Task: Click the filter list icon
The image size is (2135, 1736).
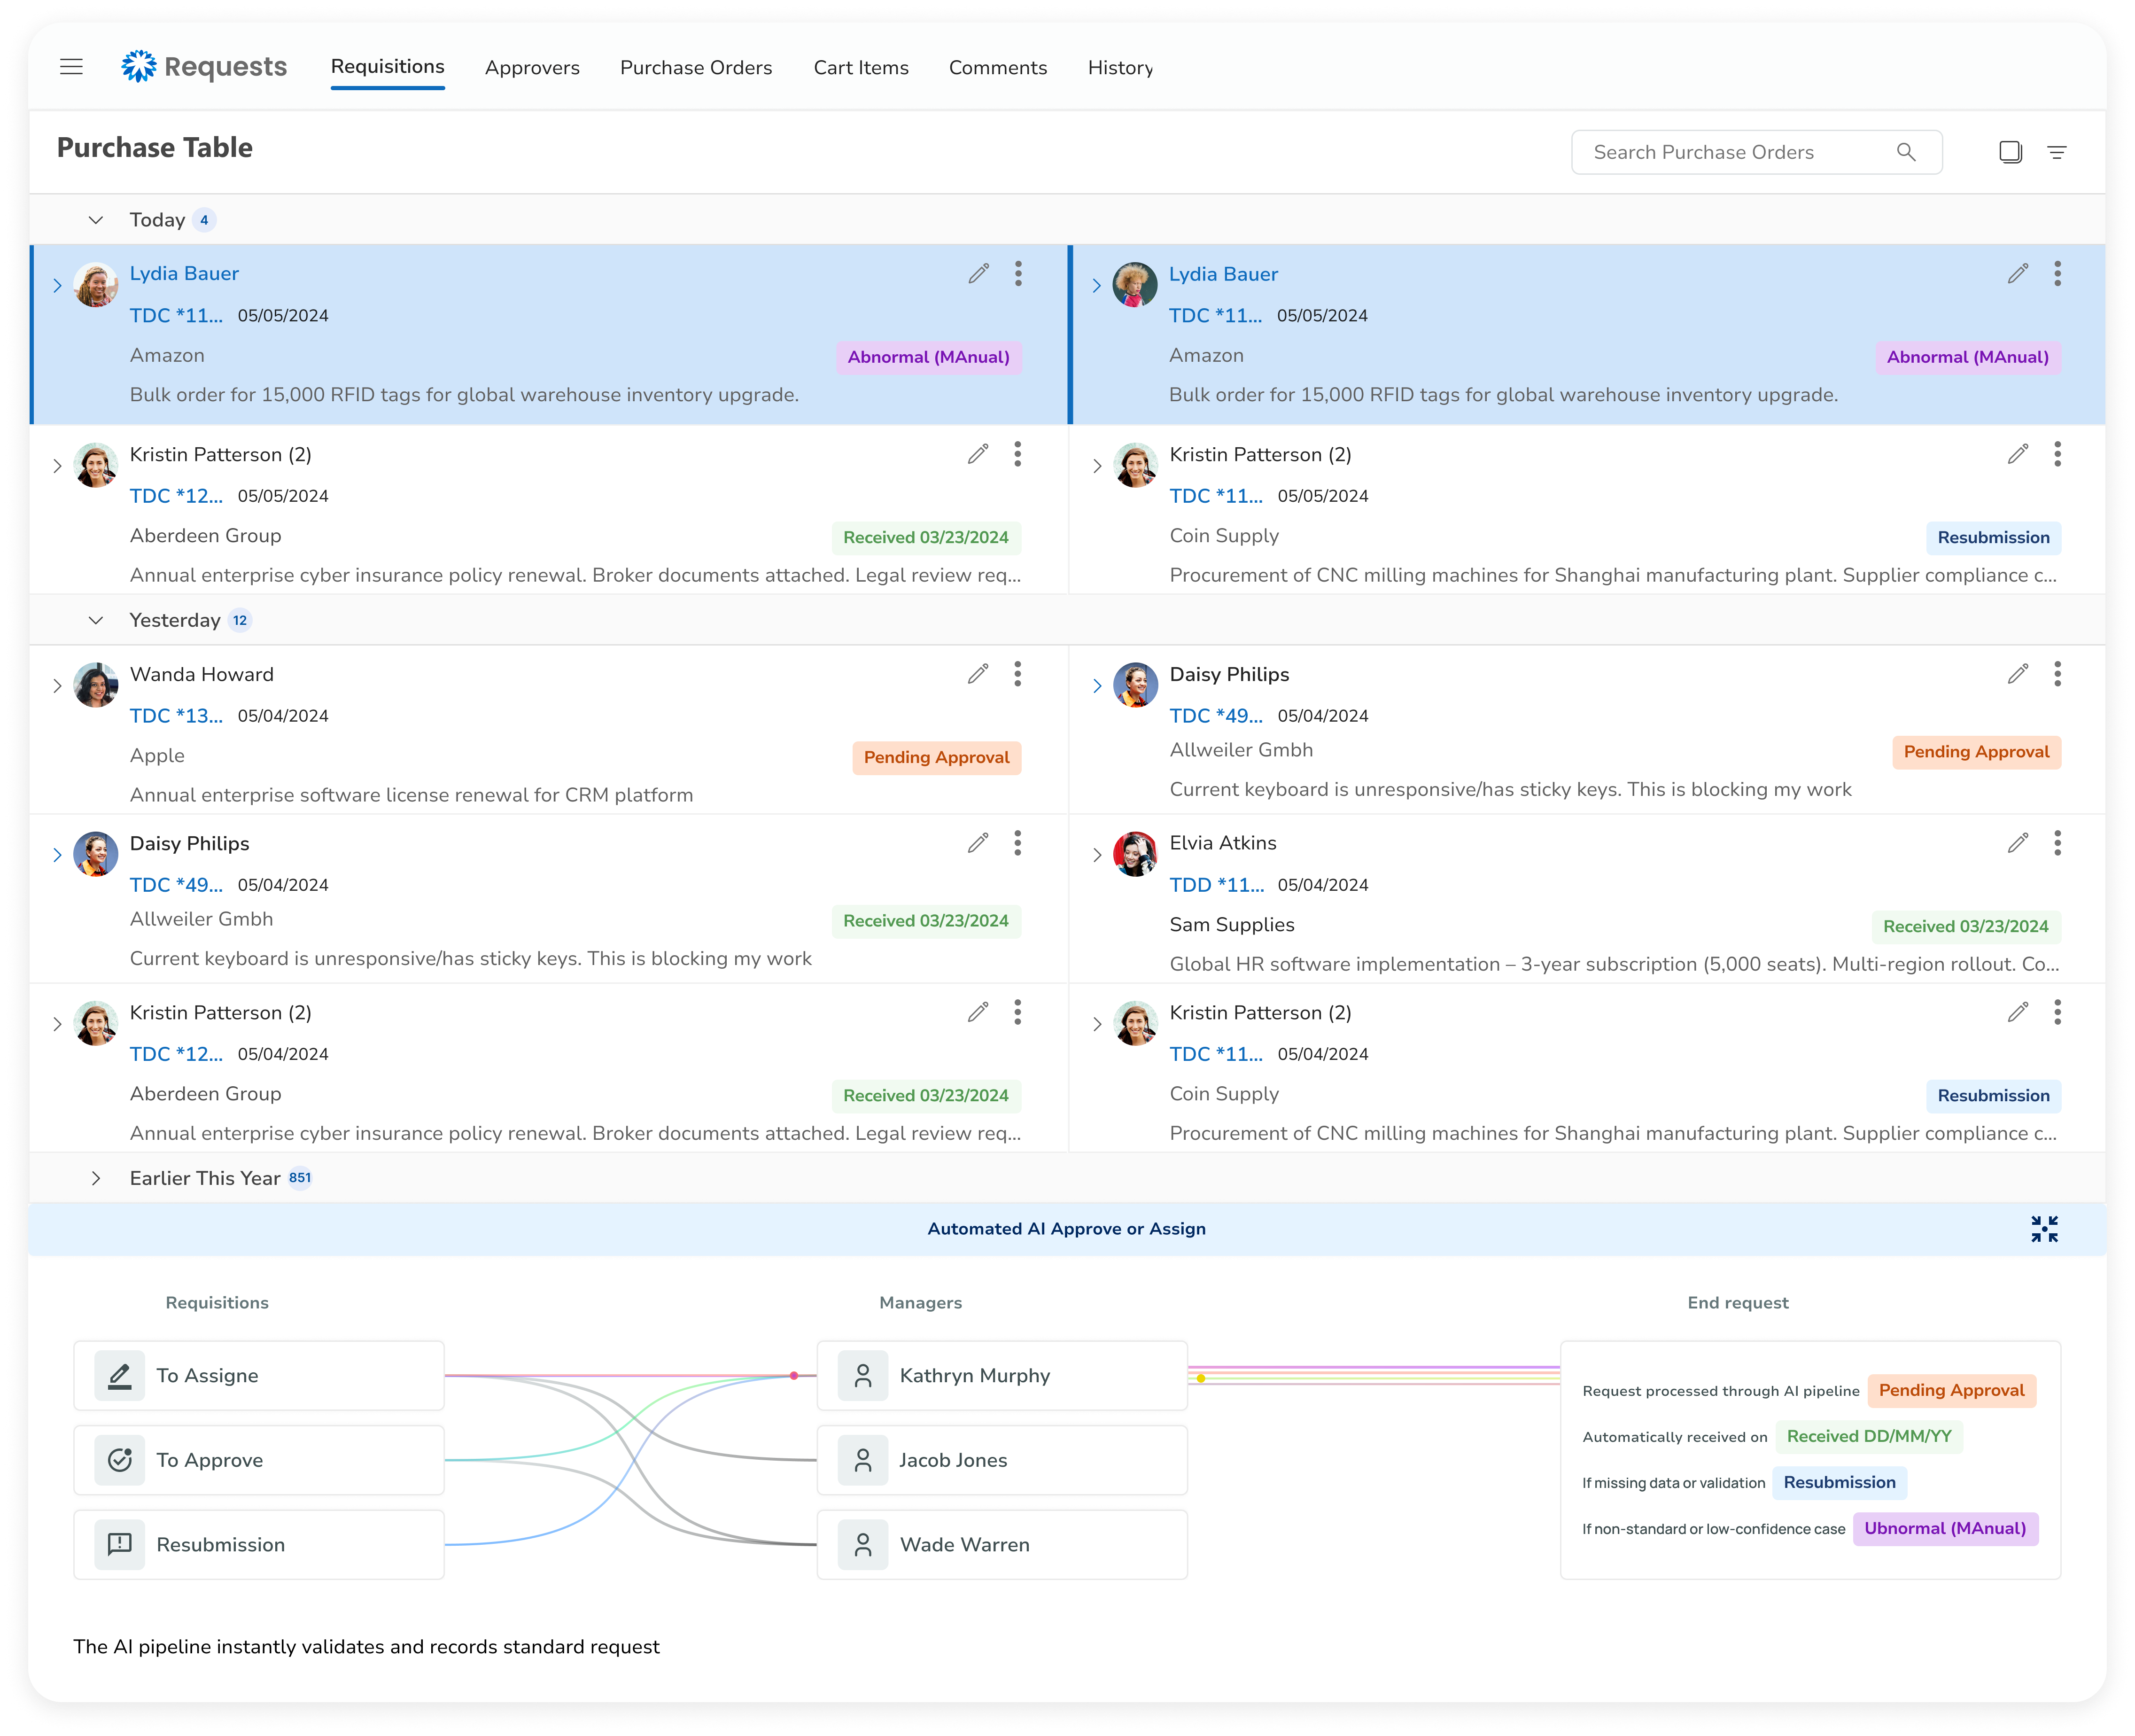Action: 2056,152
